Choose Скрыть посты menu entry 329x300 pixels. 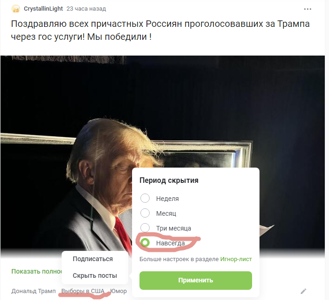coord(95,275)
